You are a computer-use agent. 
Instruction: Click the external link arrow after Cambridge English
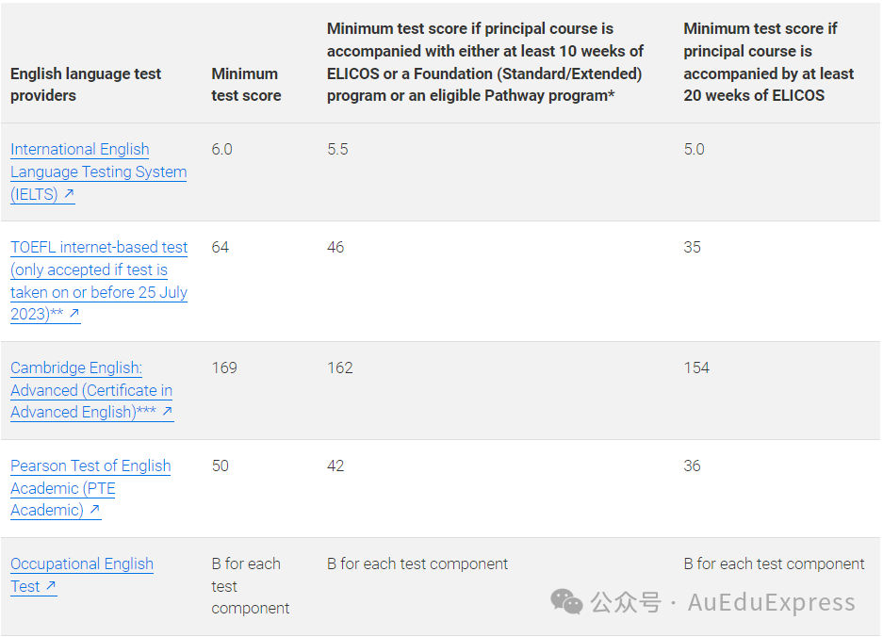click(167, 413)
